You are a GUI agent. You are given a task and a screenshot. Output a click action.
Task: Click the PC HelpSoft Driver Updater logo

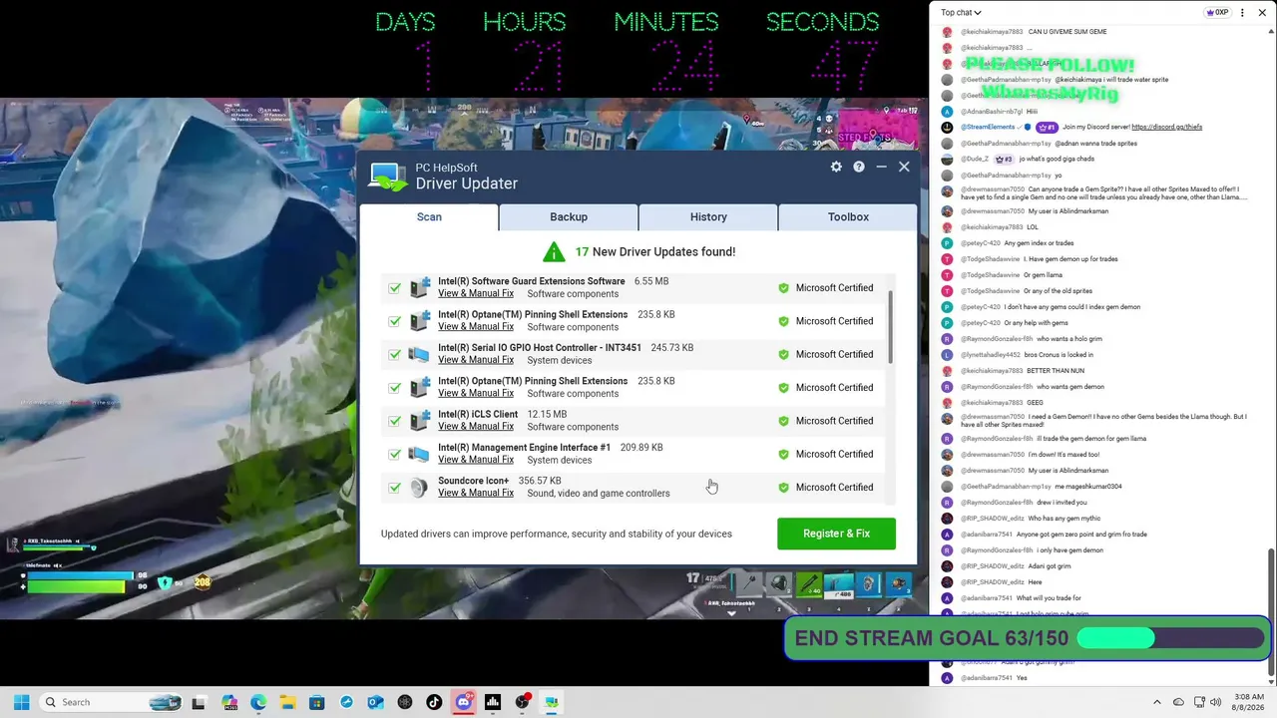(x=388, y=177)
